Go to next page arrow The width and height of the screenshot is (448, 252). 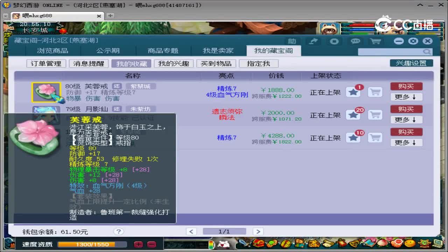(258, 231)
